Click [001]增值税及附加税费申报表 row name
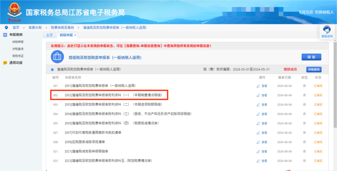337x171 pixels. pyautogui.click(x=100, y=86)
